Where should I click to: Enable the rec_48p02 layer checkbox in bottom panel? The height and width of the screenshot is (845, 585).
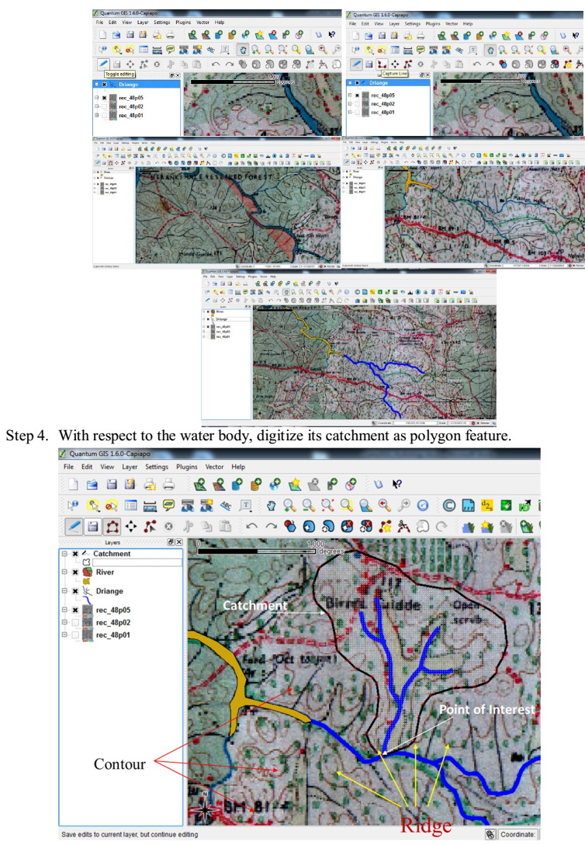[75, 622]
